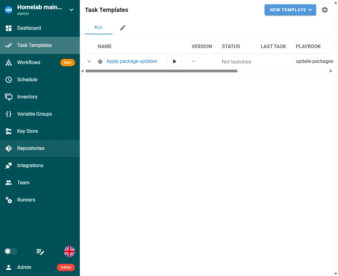Click the Key Store keys icon

coord(9,131)
